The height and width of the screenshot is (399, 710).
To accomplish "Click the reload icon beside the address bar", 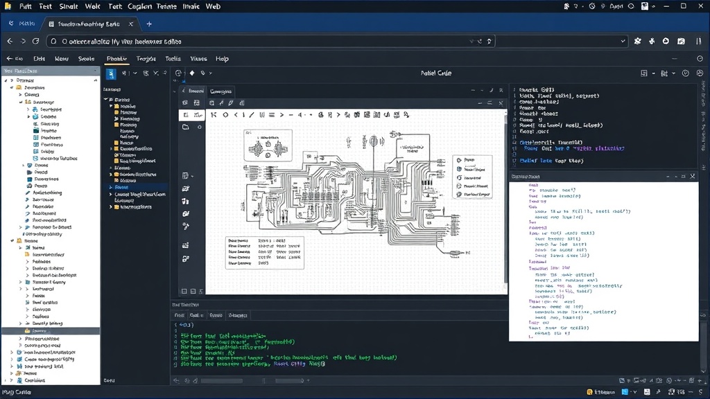I will point(36,41).
